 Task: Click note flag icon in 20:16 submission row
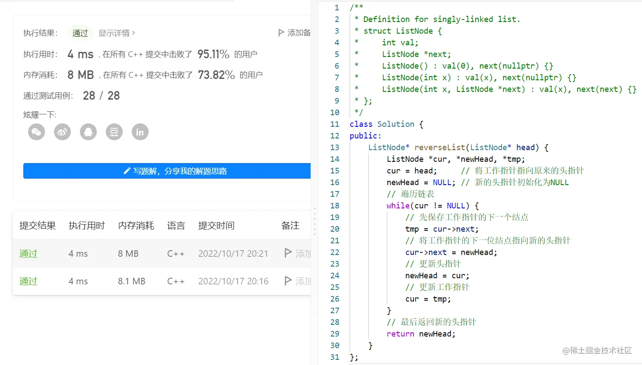(x=288, y=281)
